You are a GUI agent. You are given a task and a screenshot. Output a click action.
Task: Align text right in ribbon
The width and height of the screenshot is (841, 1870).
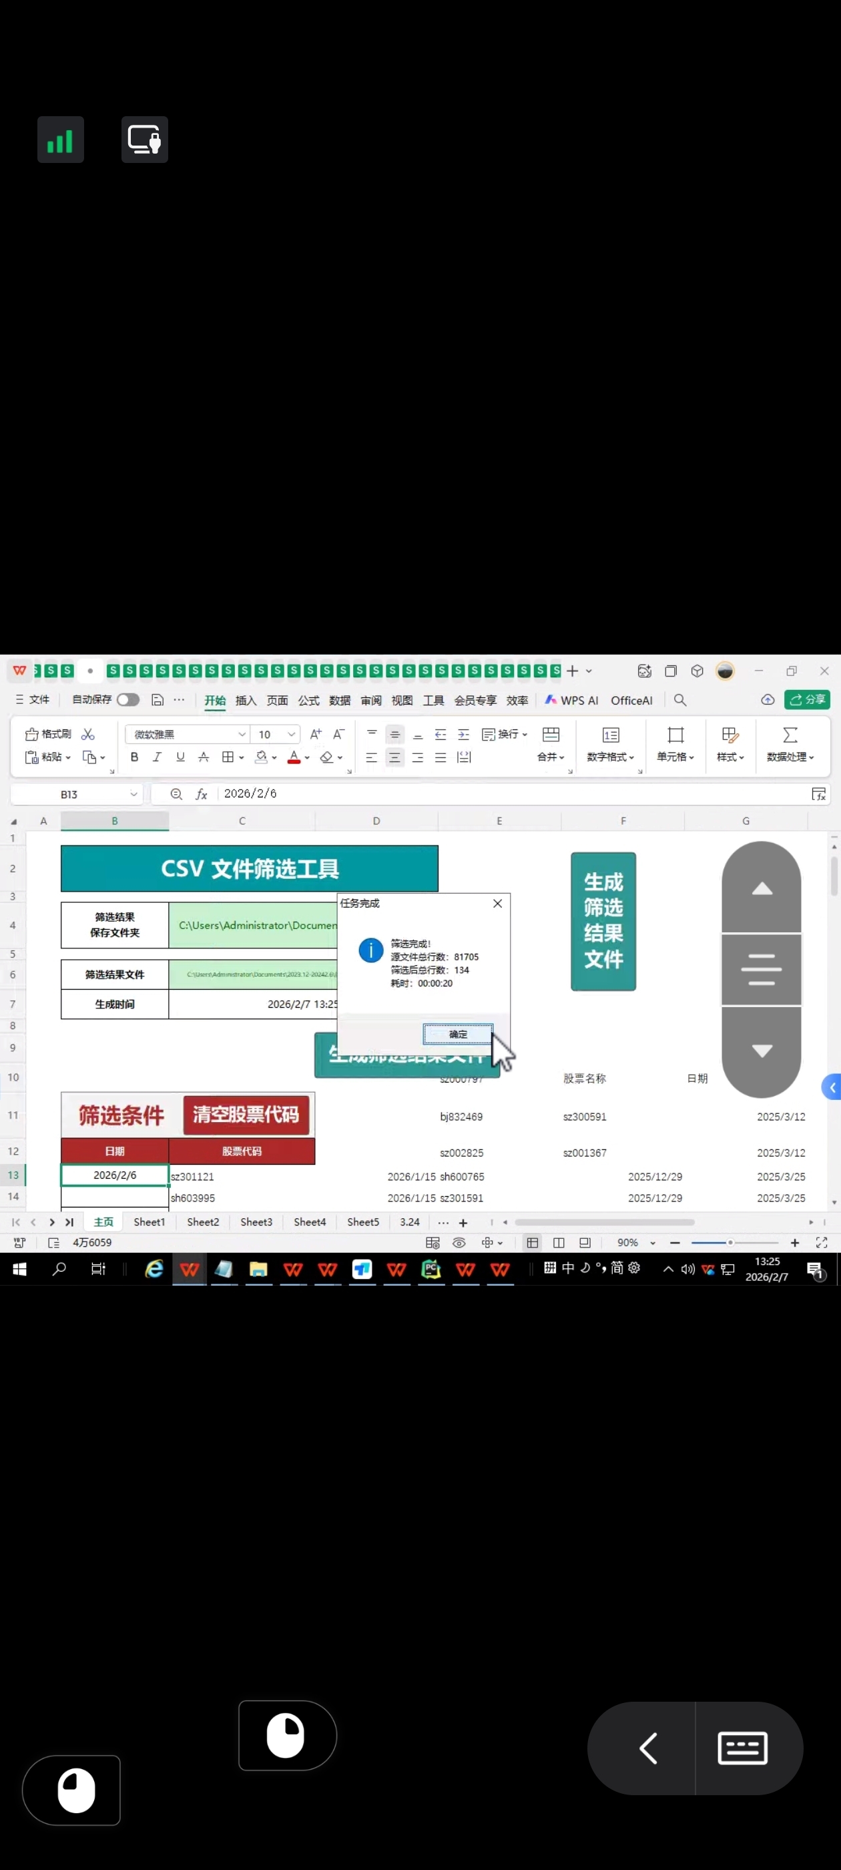[x=418, y=757]
